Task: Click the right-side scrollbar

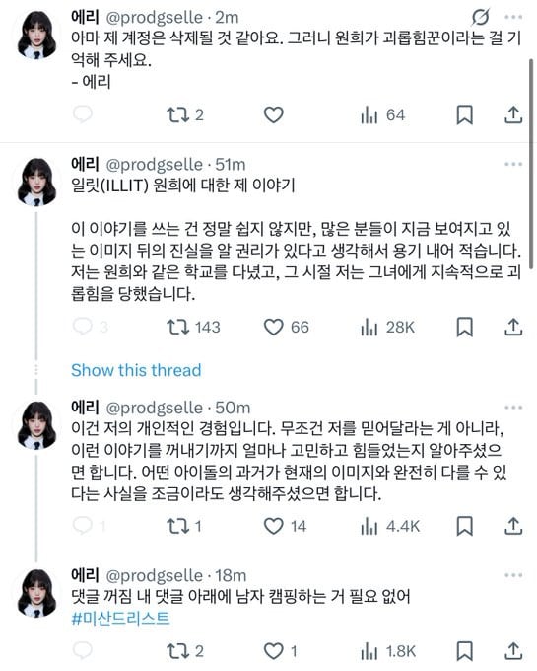Action: (x=531, y=165)
